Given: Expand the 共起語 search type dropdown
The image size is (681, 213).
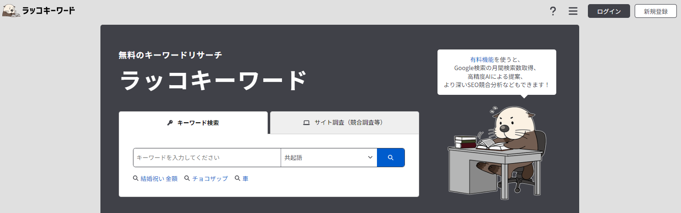Looking at the screenshot, I should [329, 158].
